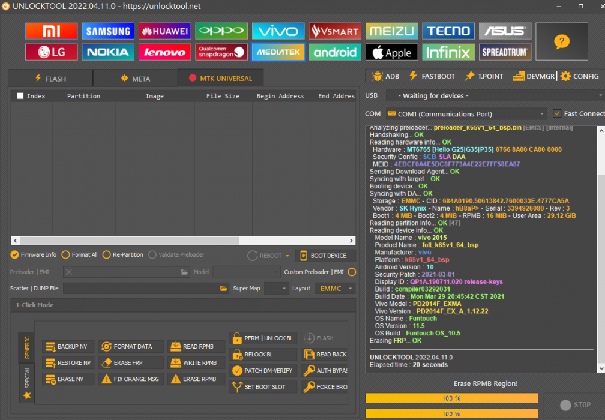Select the Firmware Info radio option
Screen dimensions: 605x420
pyautogui.click(x=34, y=255)
